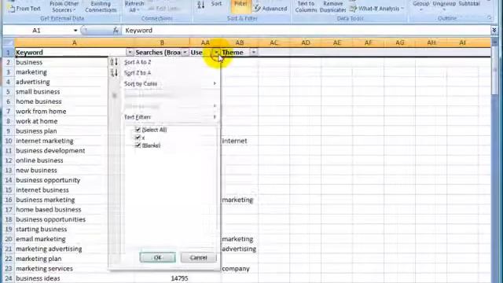
Task: Click the Subtotal button
Action: 469,5
